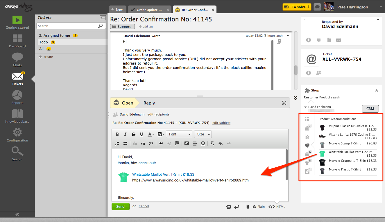This screenshot has height=222, width=385.
Task: Open the background color dropdown
Action: [x=161, y=134]
